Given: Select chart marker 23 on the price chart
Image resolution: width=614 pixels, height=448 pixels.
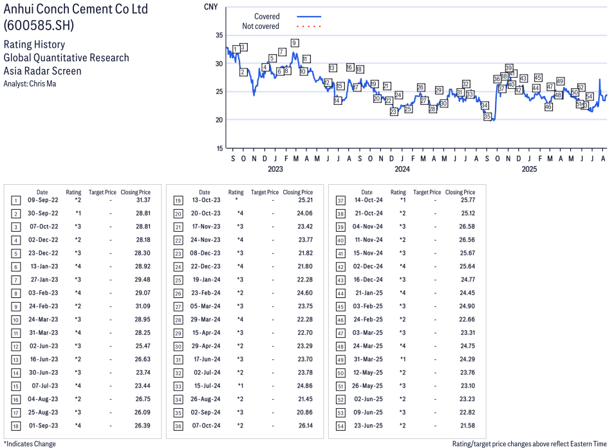Looking at the screenshot, I should pyautogui.click(x=393, y=111).
